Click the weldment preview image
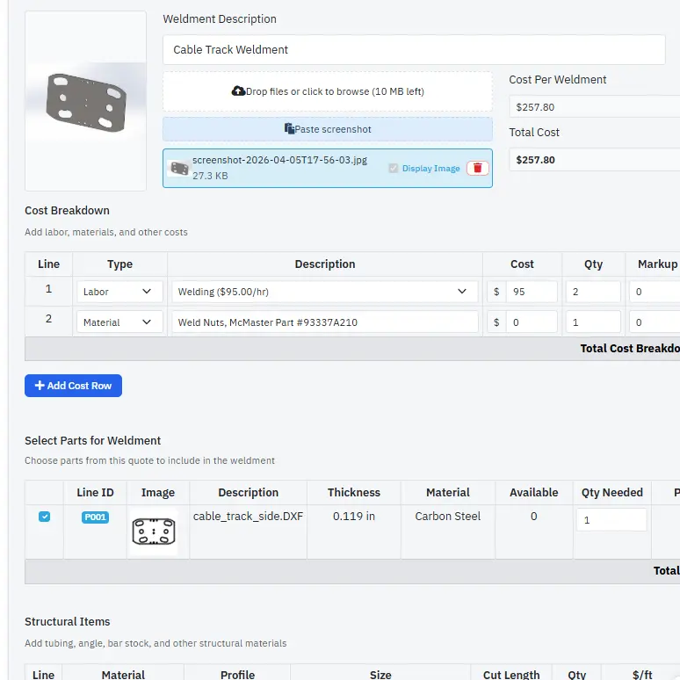 (85, 101)
